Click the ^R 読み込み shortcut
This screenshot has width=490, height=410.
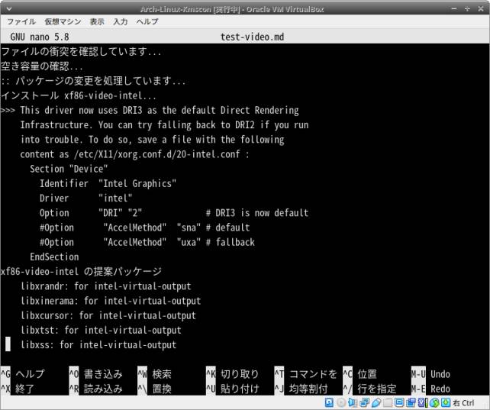click(95, 389)
